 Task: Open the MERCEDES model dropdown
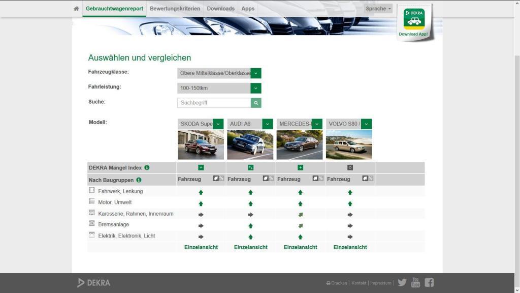pyautogui.click(x=300, y=124)
